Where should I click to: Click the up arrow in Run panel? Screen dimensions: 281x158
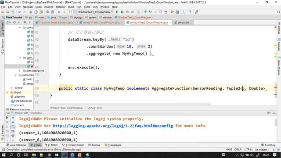(x=13, y=118)
